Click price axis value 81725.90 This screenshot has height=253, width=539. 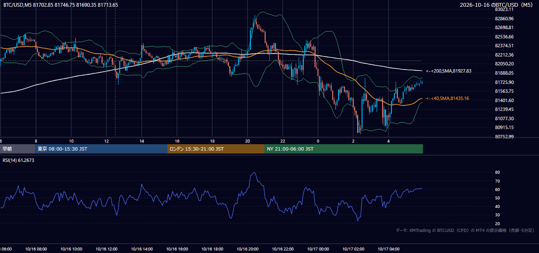click(x=504, y=82)
